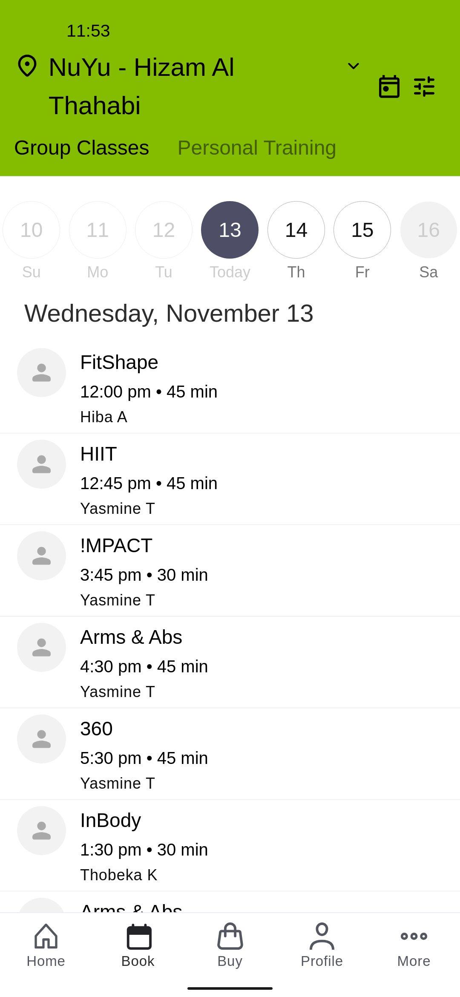The width and height of the screenshot is (460, 997).
Task: Select Friday the 15th date
Action: click(x=362, y=230)
